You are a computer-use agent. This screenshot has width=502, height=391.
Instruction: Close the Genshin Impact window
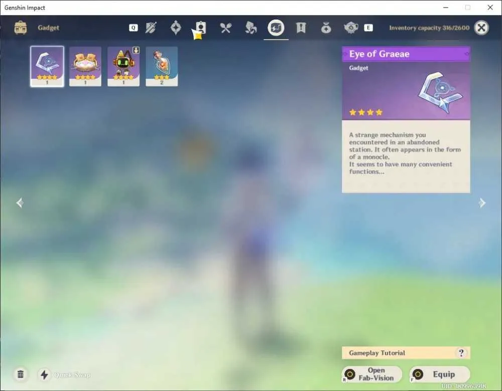[490, 8]
